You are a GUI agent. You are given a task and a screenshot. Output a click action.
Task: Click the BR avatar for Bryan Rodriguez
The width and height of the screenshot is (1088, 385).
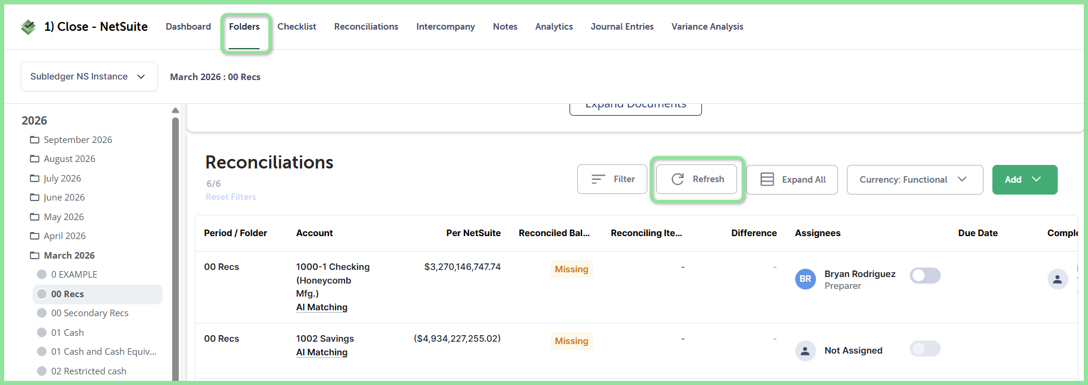point(805,279)
